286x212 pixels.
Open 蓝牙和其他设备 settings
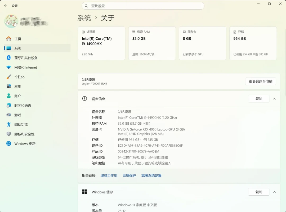(37, 58)
